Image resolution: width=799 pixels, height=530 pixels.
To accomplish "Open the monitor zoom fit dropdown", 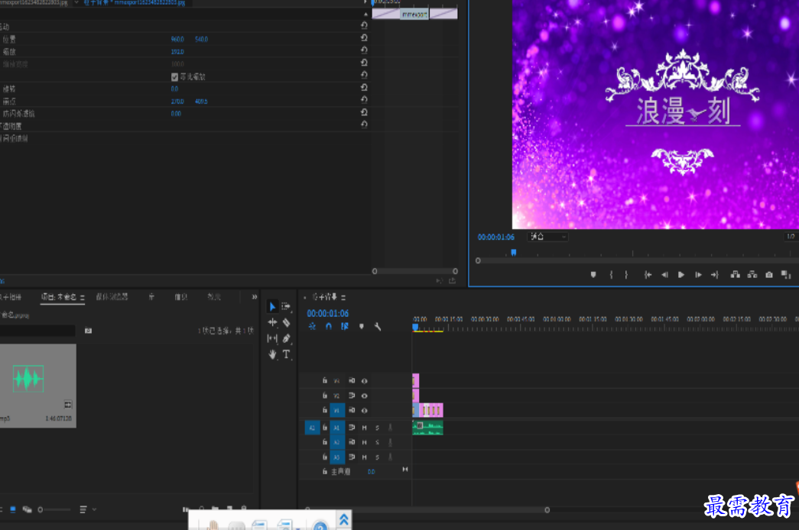I will [x=547, y=237].
